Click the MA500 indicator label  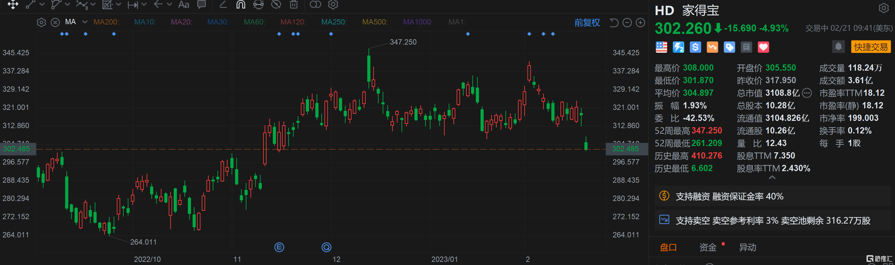(x=375, y=22)
